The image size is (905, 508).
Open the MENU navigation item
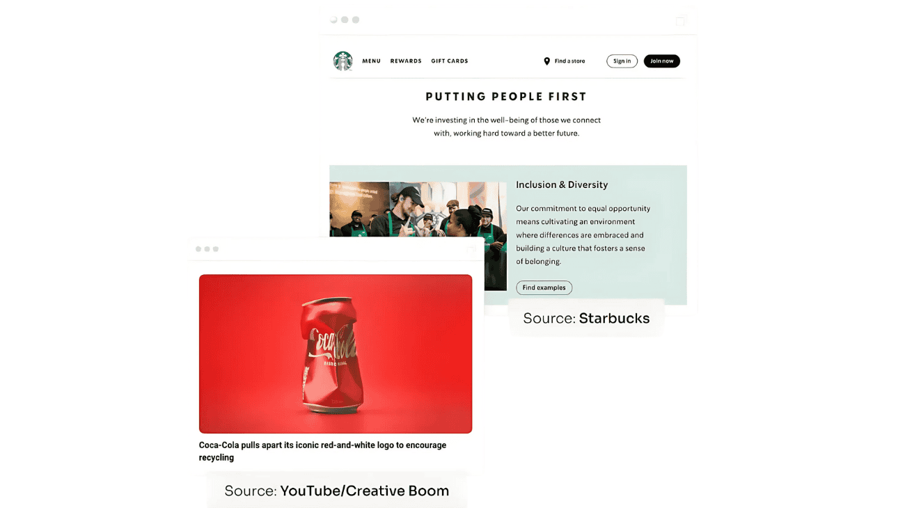[371, 61]
